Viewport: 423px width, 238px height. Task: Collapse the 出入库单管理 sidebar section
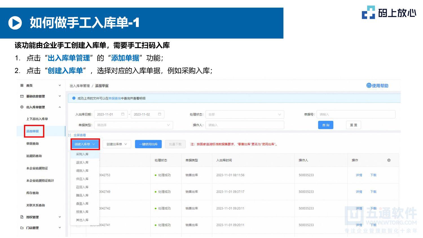click(x=60, y=107)
